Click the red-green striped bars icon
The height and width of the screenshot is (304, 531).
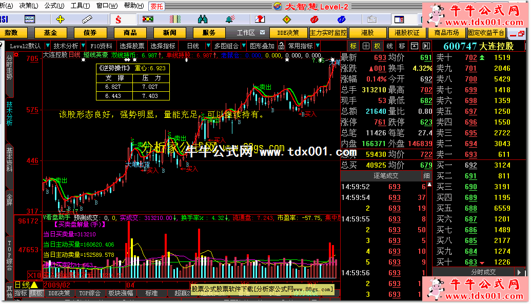pos(175,19)
